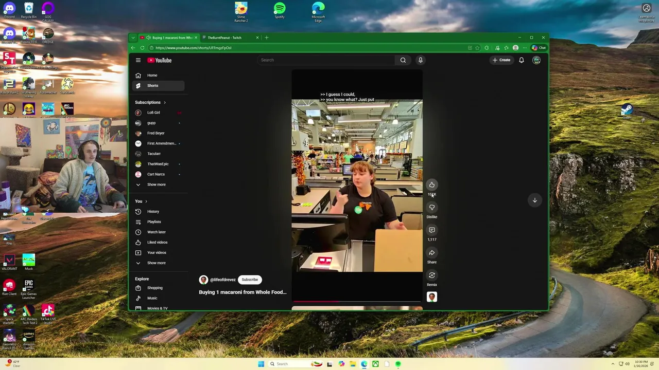The width and height of the screenshot is (659, 370).
Task: Click the search magnifier button
Action: point(403,60)
